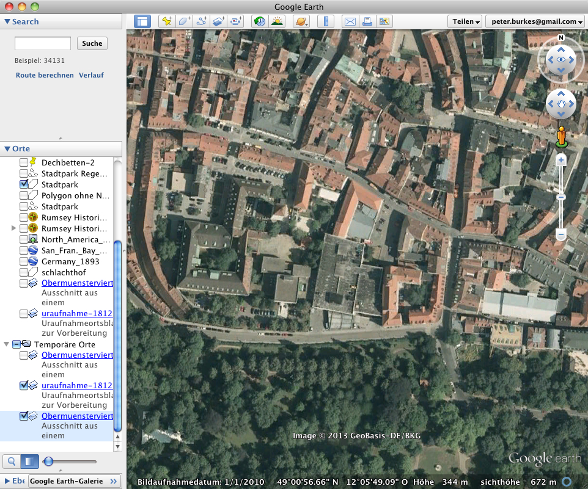This screenshot has height=489, width=588.
Task: Toggle the sidebar visibility button
Action: click(x=142, y=21)
